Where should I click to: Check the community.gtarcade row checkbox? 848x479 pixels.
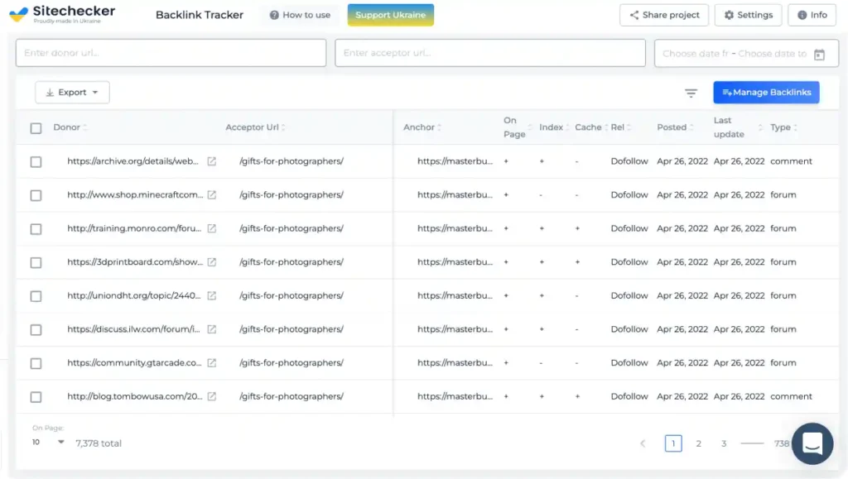pyautogui.click(x=36, y=363)
